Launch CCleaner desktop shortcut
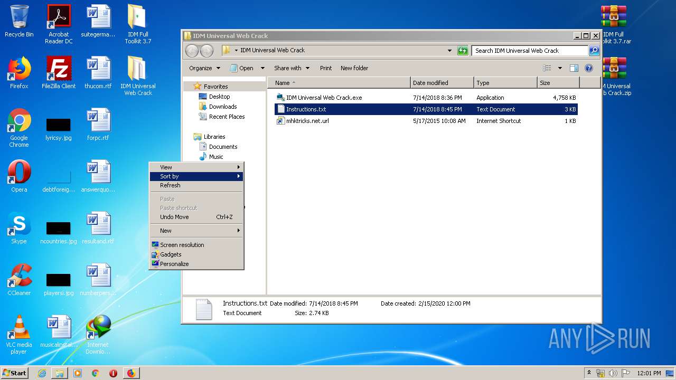This screenshot has height=380, width=676. point(19,280)
